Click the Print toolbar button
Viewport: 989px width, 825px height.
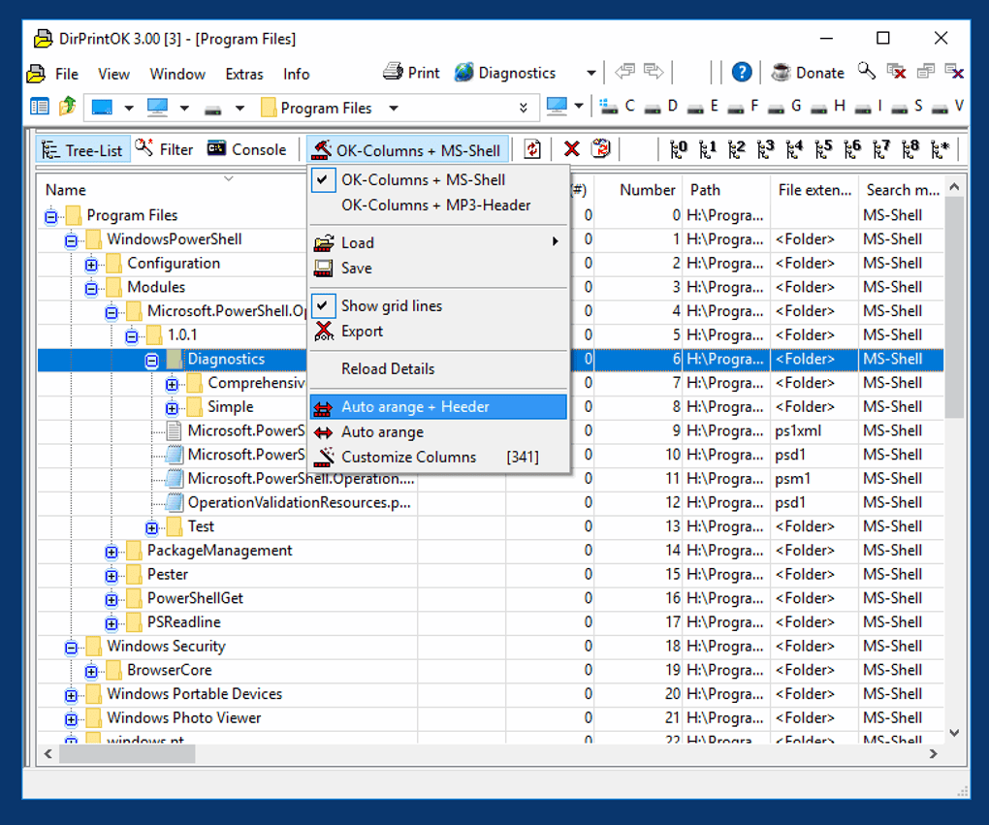tap(411, 73)
